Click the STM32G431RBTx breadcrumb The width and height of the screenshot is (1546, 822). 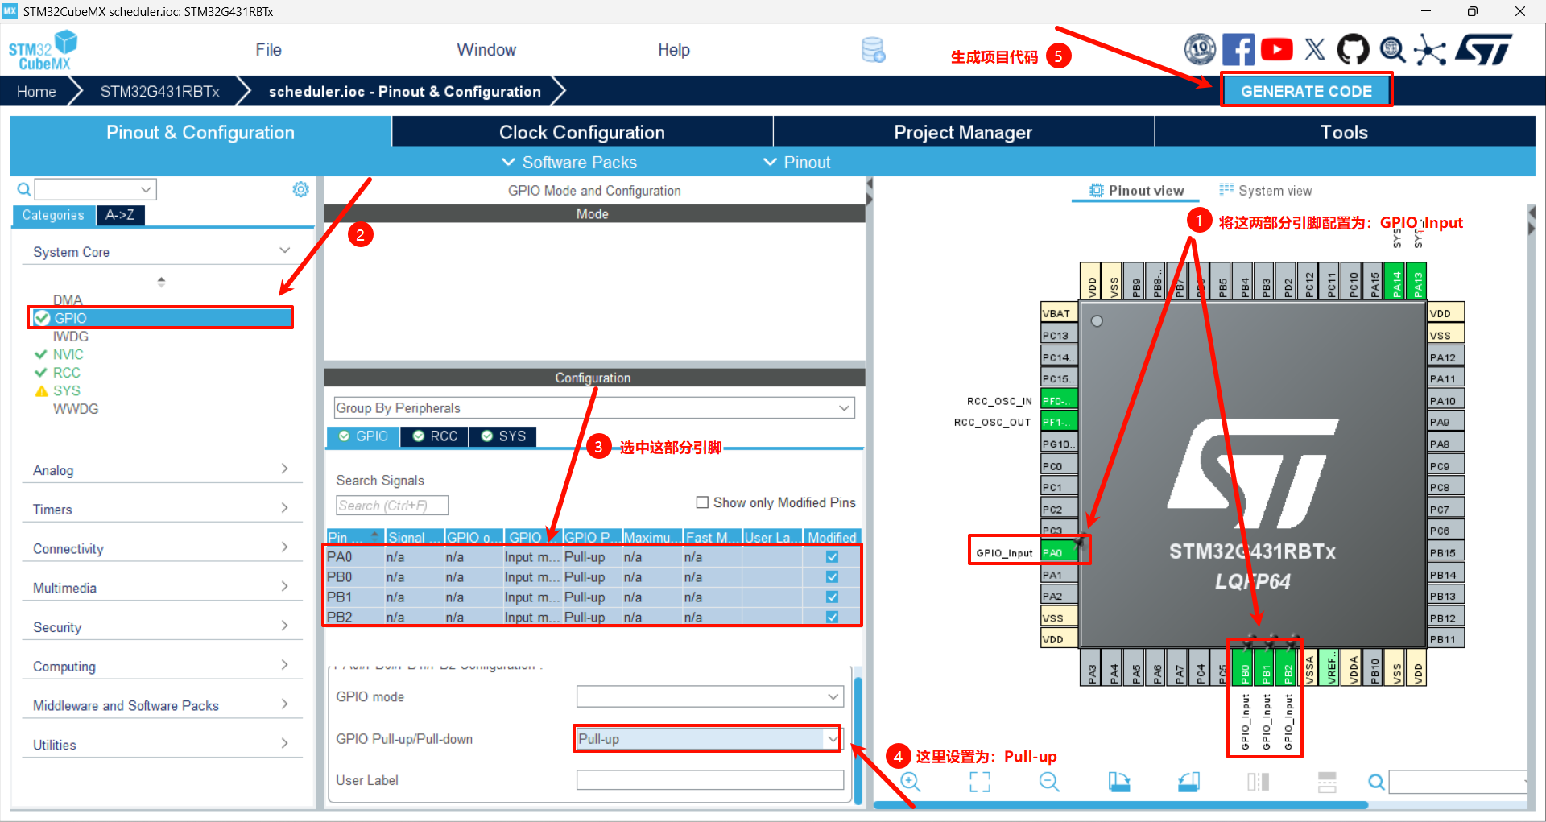point(159,91)
